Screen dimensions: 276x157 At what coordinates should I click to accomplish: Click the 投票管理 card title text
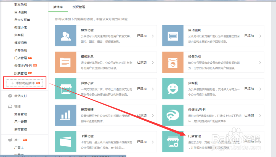[87, 110]
